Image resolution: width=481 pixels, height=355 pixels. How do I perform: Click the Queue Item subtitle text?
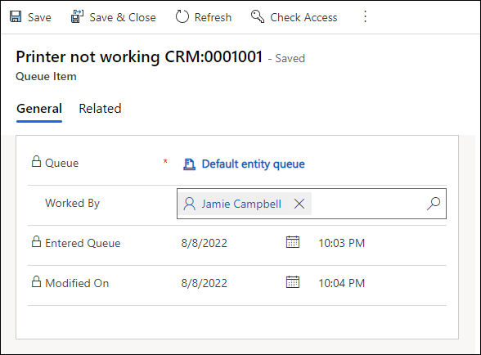point(46,76)
